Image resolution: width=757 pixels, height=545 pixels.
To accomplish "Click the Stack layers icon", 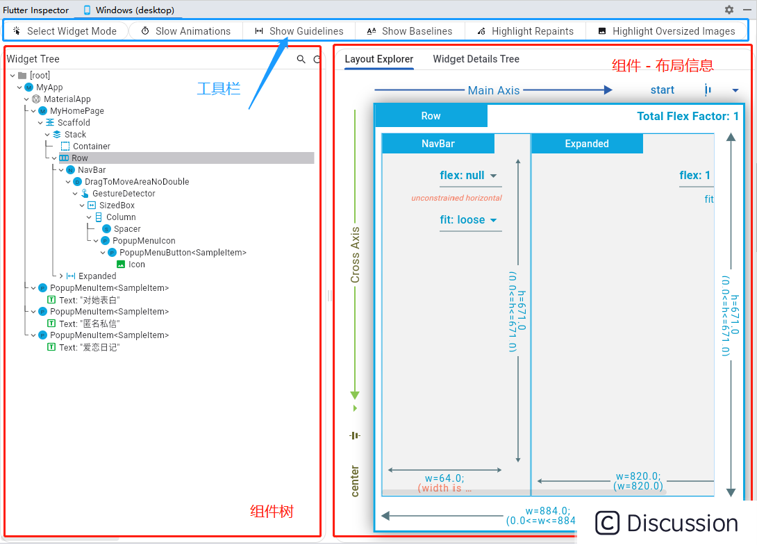I will (x=56, y=135).
